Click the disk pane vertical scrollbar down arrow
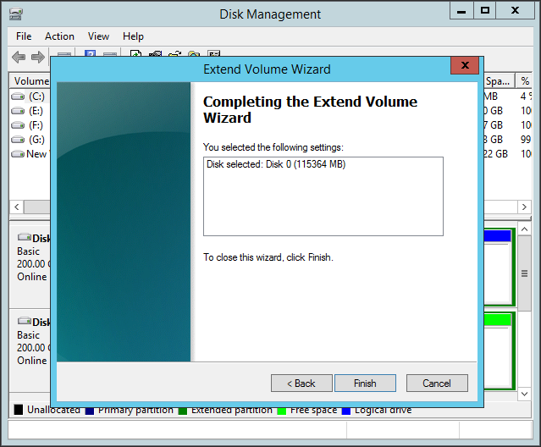 pos(524,394)
